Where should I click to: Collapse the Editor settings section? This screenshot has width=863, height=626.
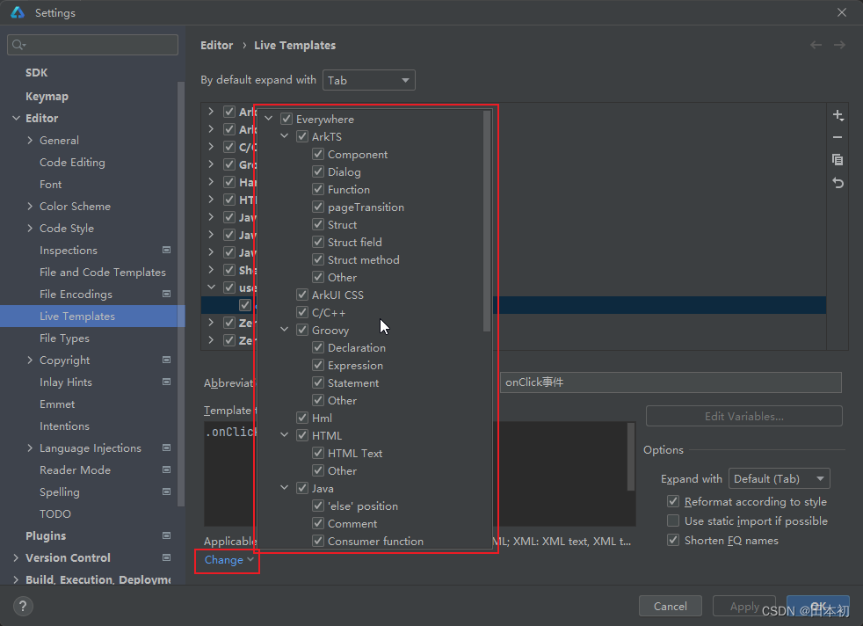click(x=16, y=119)
